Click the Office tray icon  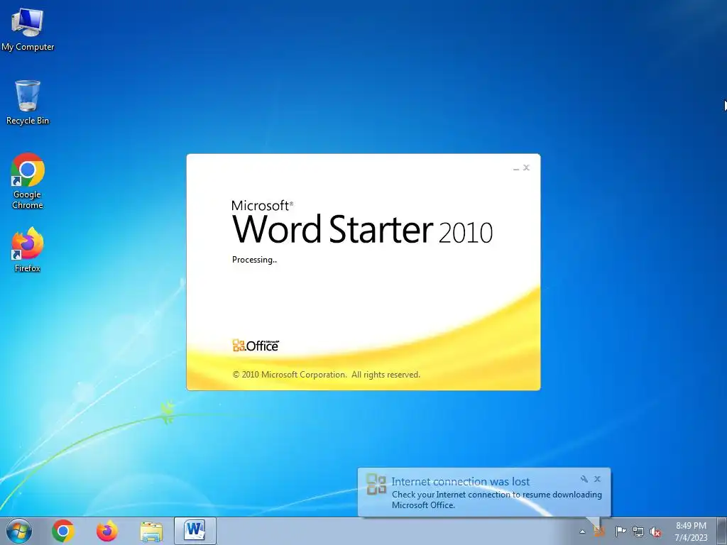point(599,532)
